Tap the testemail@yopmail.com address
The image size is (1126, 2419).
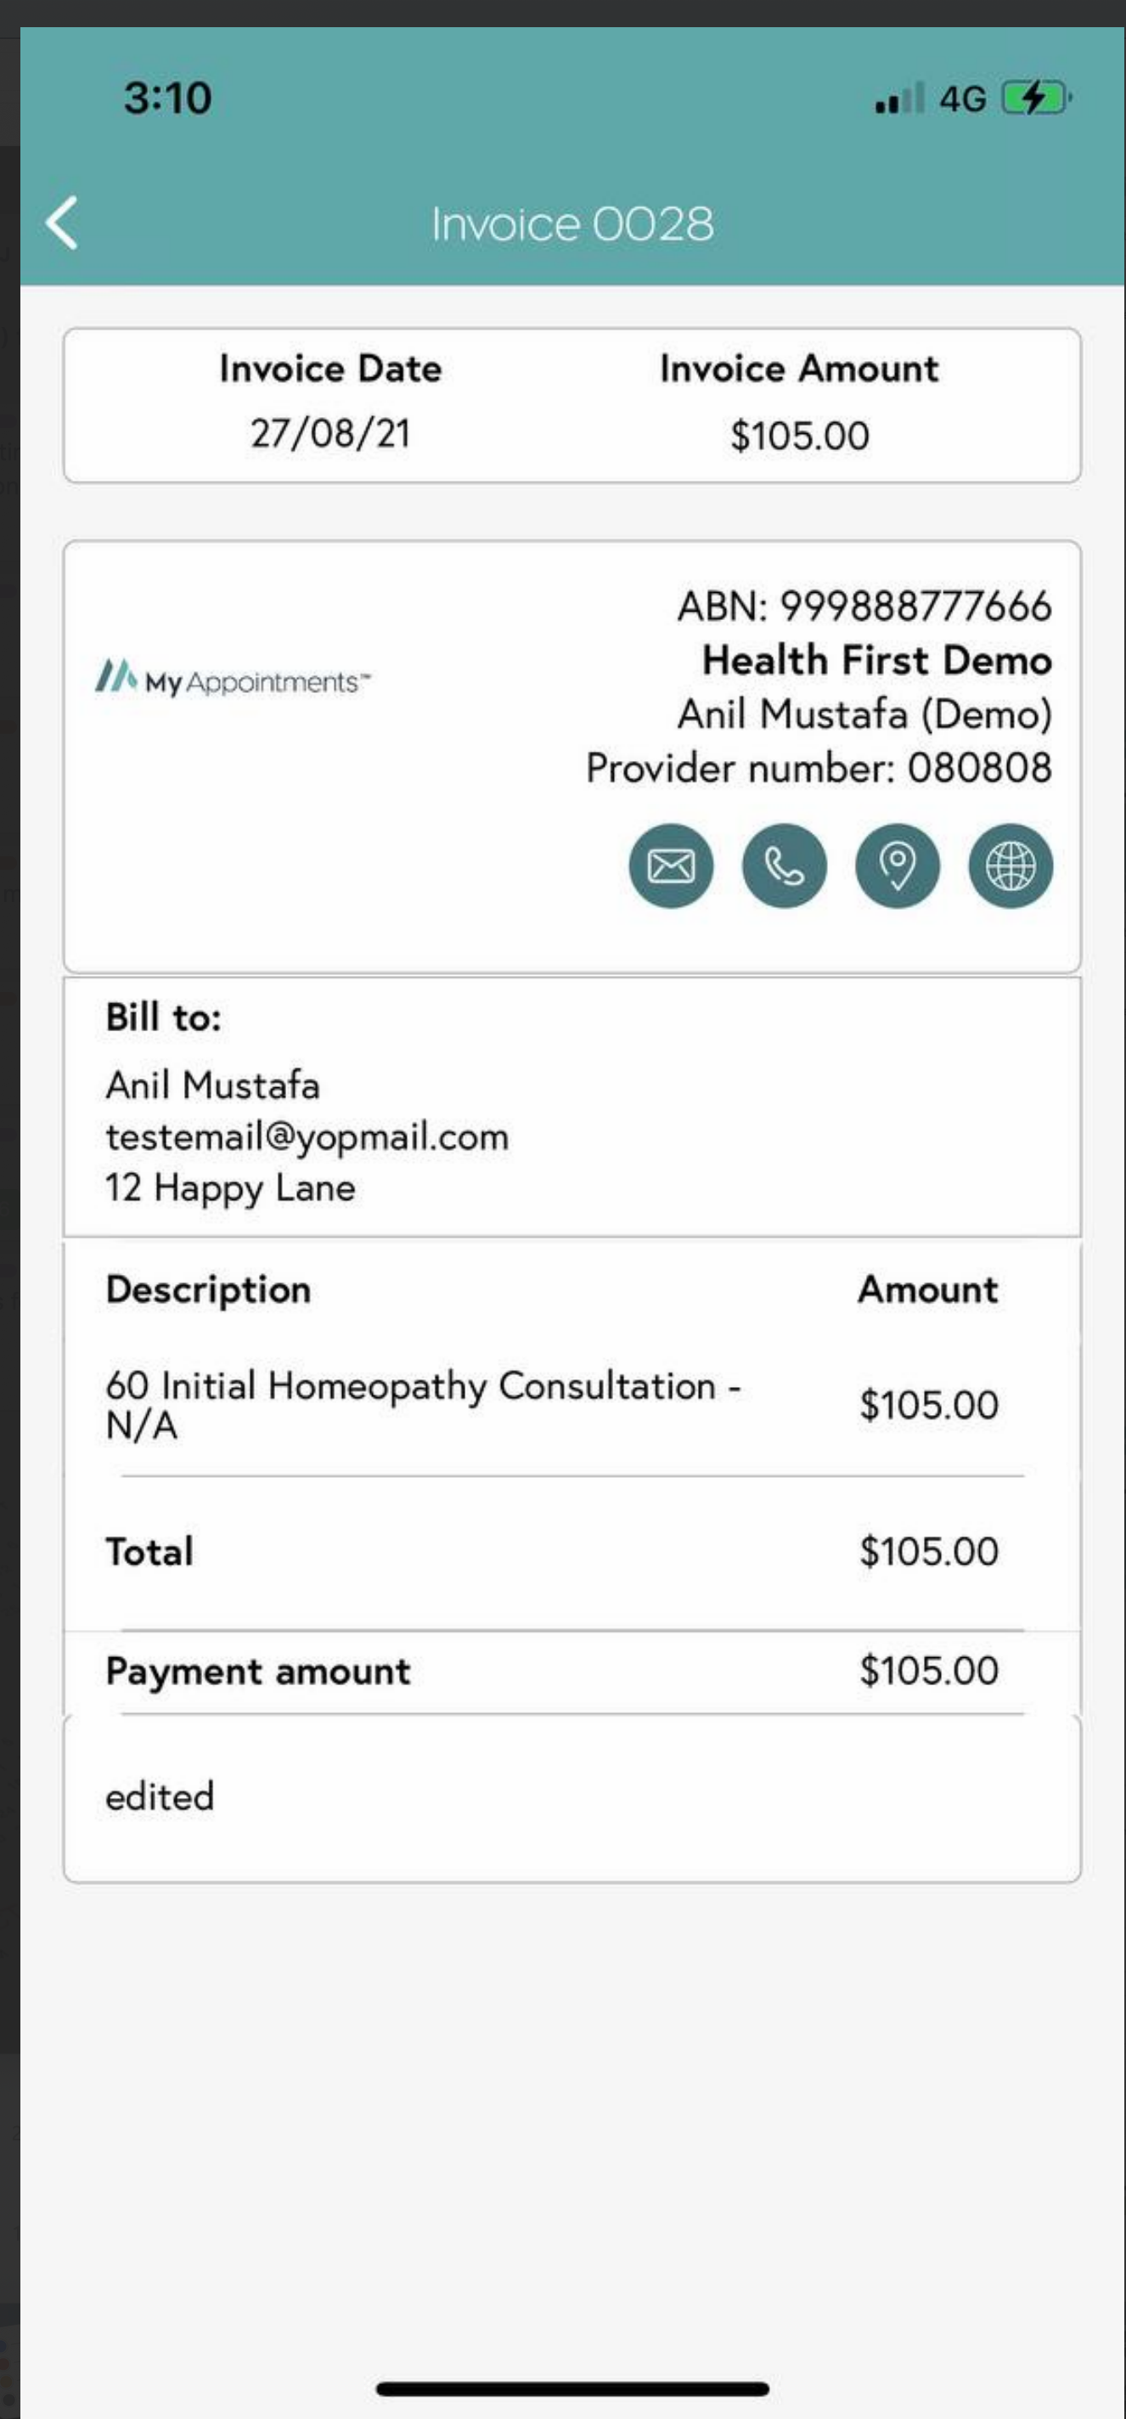307,1137
